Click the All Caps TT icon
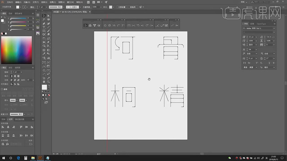Image resolution: width=287 pixels, height=161 pixels. tap(244, 63)
